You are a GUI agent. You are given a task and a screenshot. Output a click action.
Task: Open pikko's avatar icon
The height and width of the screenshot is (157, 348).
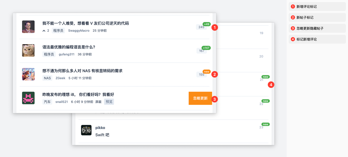pos(86,130)
